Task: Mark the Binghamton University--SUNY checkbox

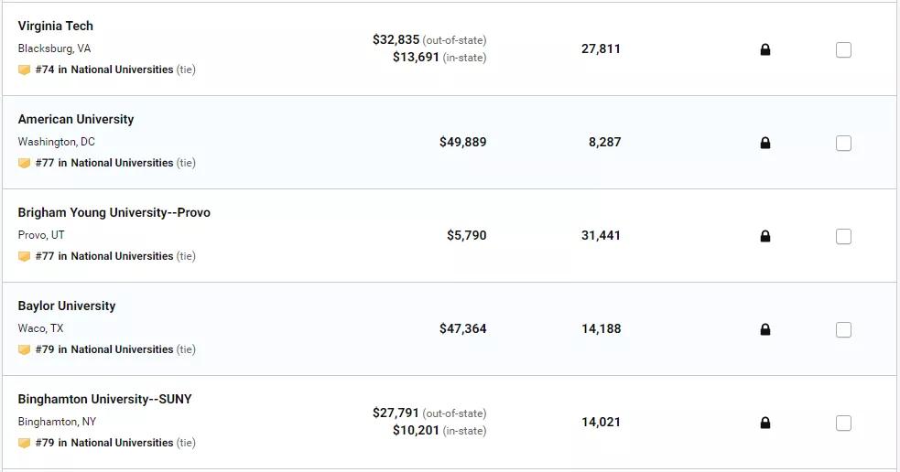Action: [843, 424]
